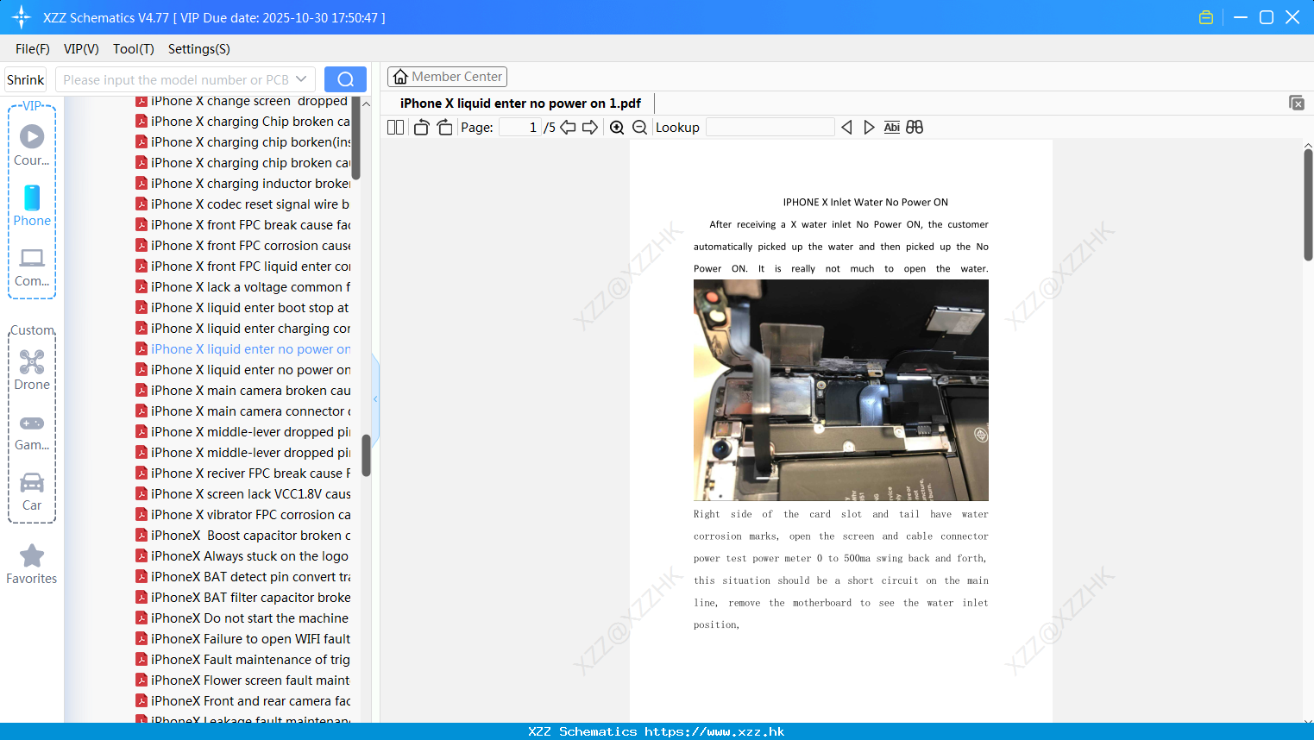The height and width of the screenshot is (740, 1314).
Task: Open the Settings(S) menu
Action: coord(199,49)
